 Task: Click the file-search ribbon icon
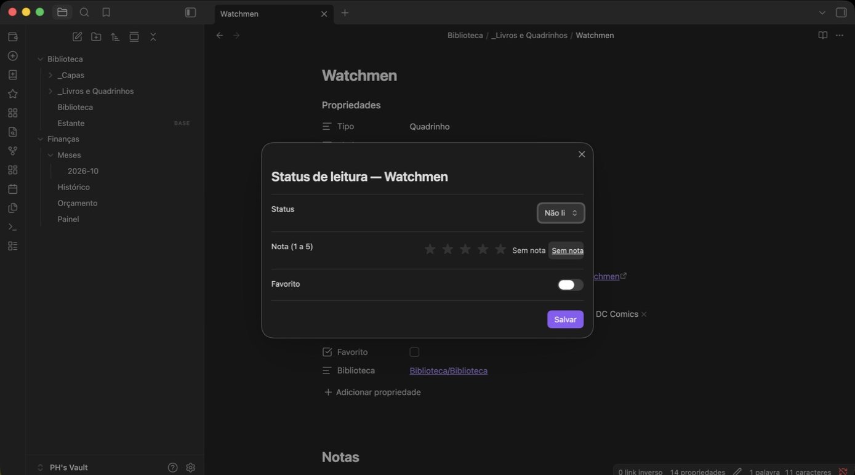click(12, 132)
